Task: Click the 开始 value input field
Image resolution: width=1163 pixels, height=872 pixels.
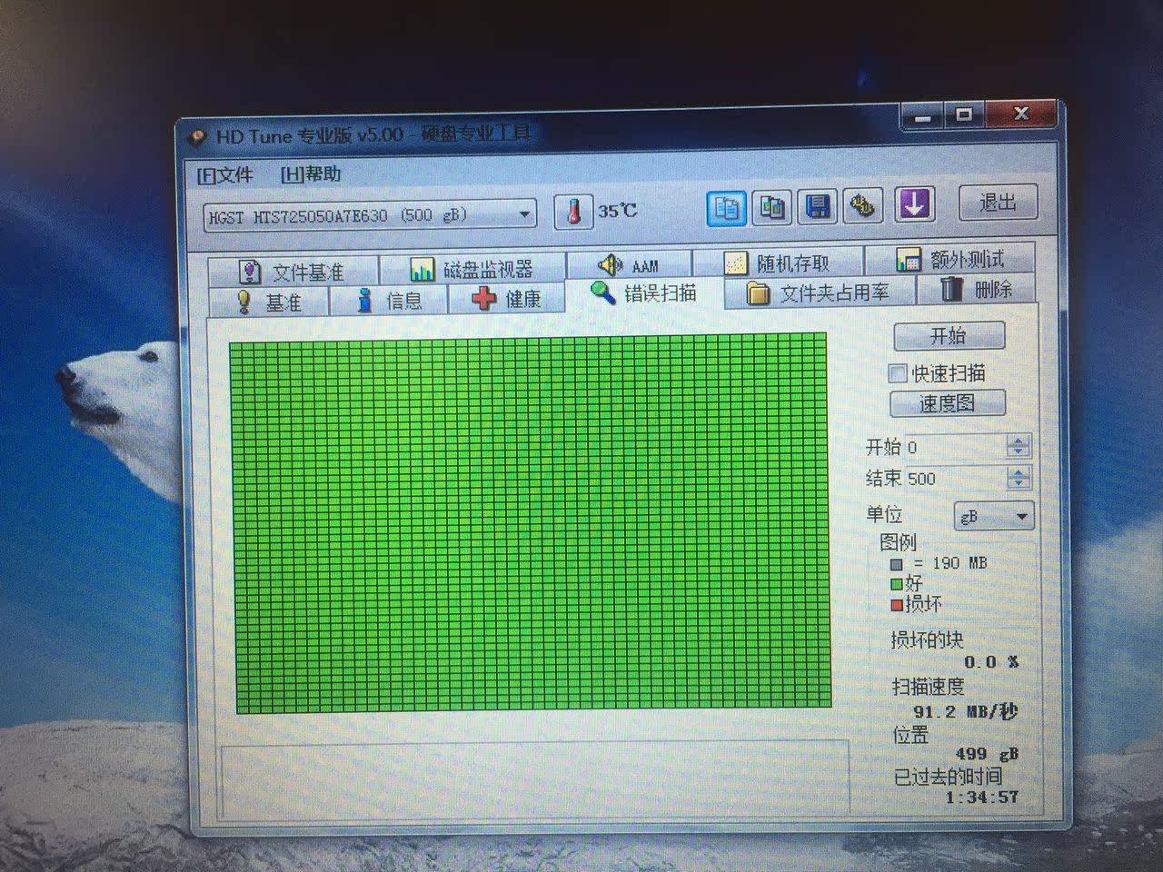Action: pyautogui.click(x=956, y=447)
